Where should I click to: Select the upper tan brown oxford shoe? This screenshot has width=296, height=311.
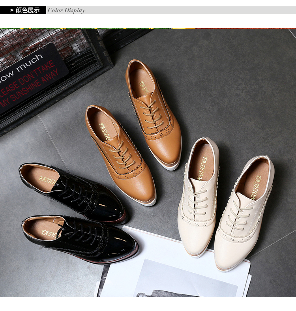(155, 112)
